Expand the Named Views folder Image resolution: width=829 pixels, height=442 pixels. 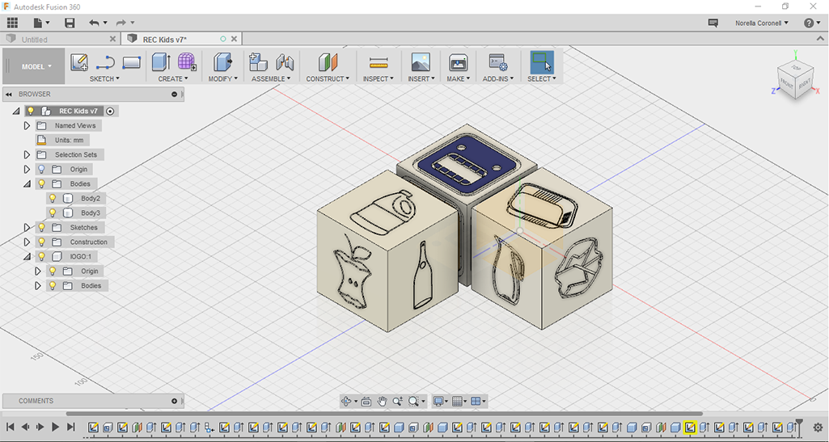click(27, 126)
